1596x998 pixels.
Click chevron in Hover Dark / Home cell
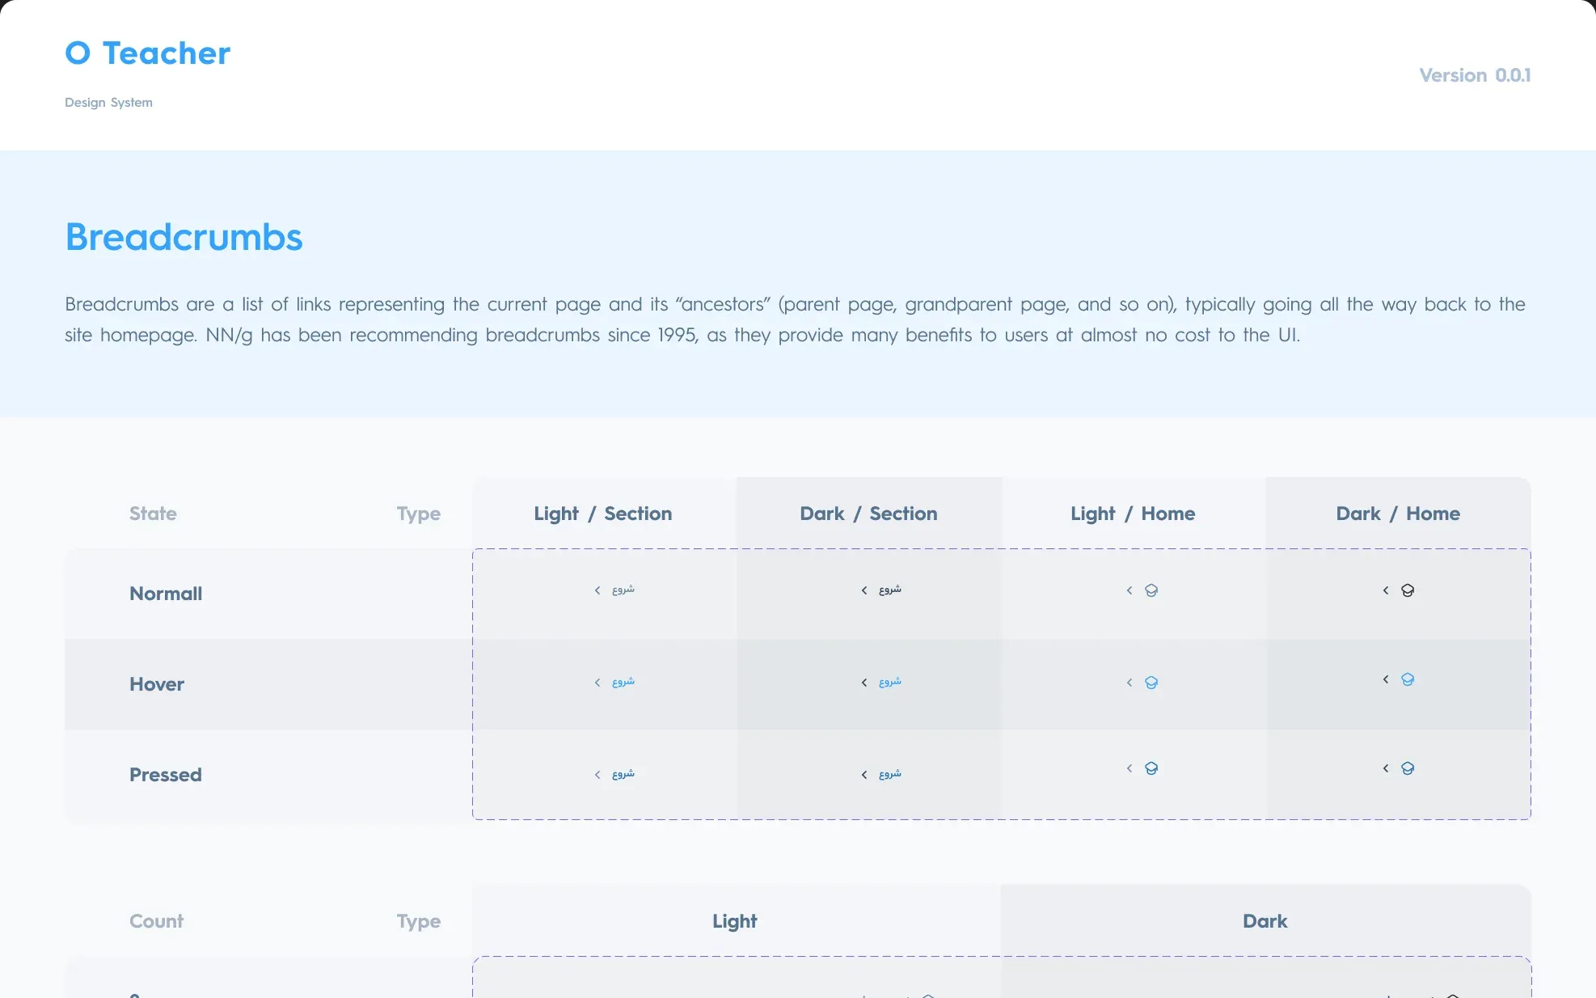click(x=1386, y=679)
